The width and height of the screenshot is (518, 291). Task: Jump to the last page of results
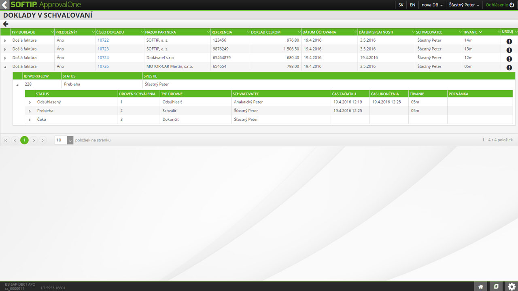pos(43,140)
